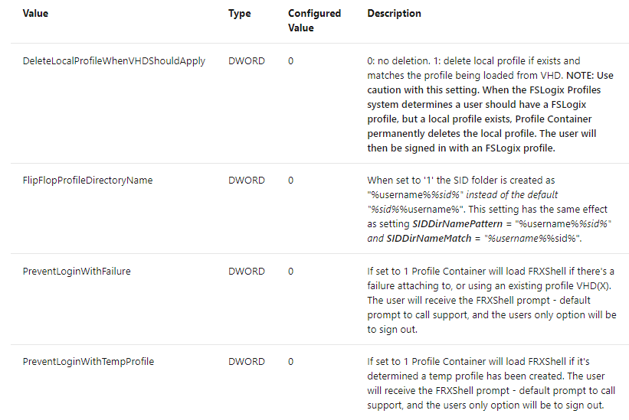
Task: Click the Description column header
Action: pos(394,14)
